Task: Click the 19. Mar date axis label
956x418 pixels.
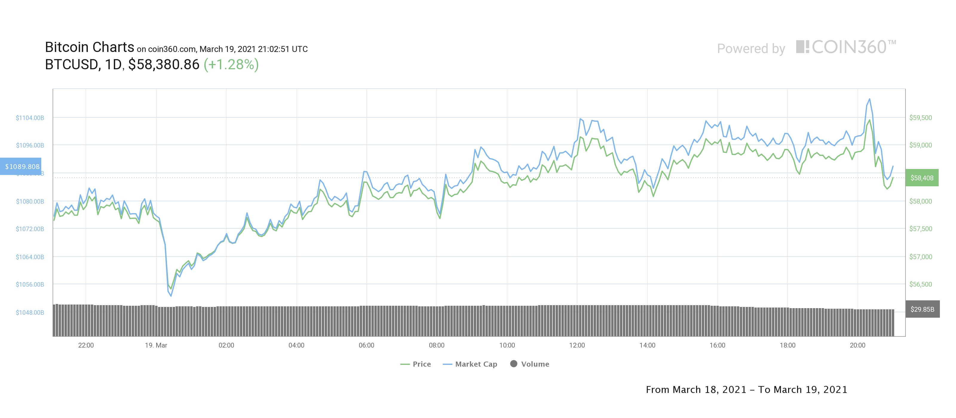Action: [x=156, y=345]
